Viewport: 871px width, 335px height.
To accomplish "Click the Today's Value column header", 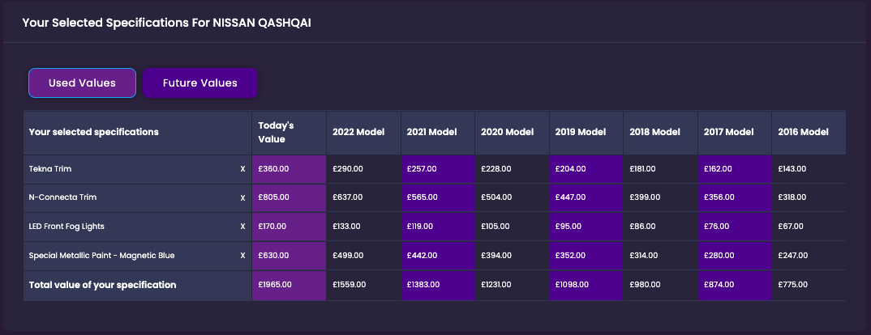I will click(276, 132).
